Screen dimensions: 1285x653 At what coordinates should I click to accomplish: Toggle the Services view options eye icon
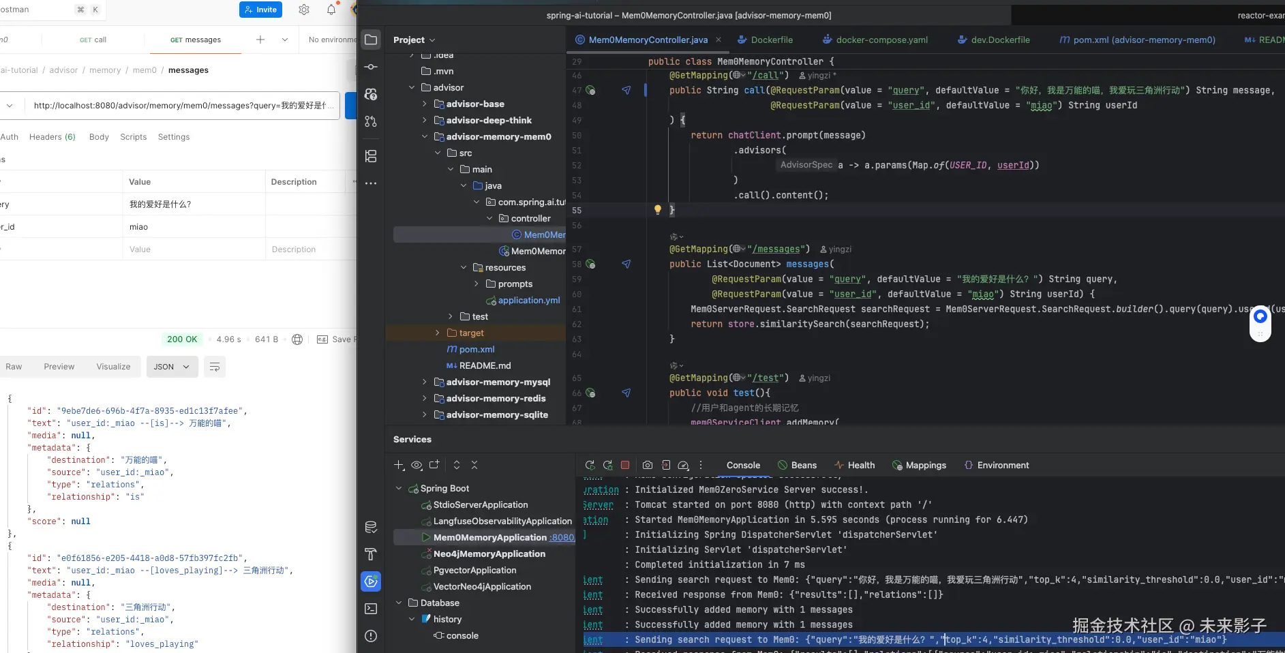coord(417,465)
